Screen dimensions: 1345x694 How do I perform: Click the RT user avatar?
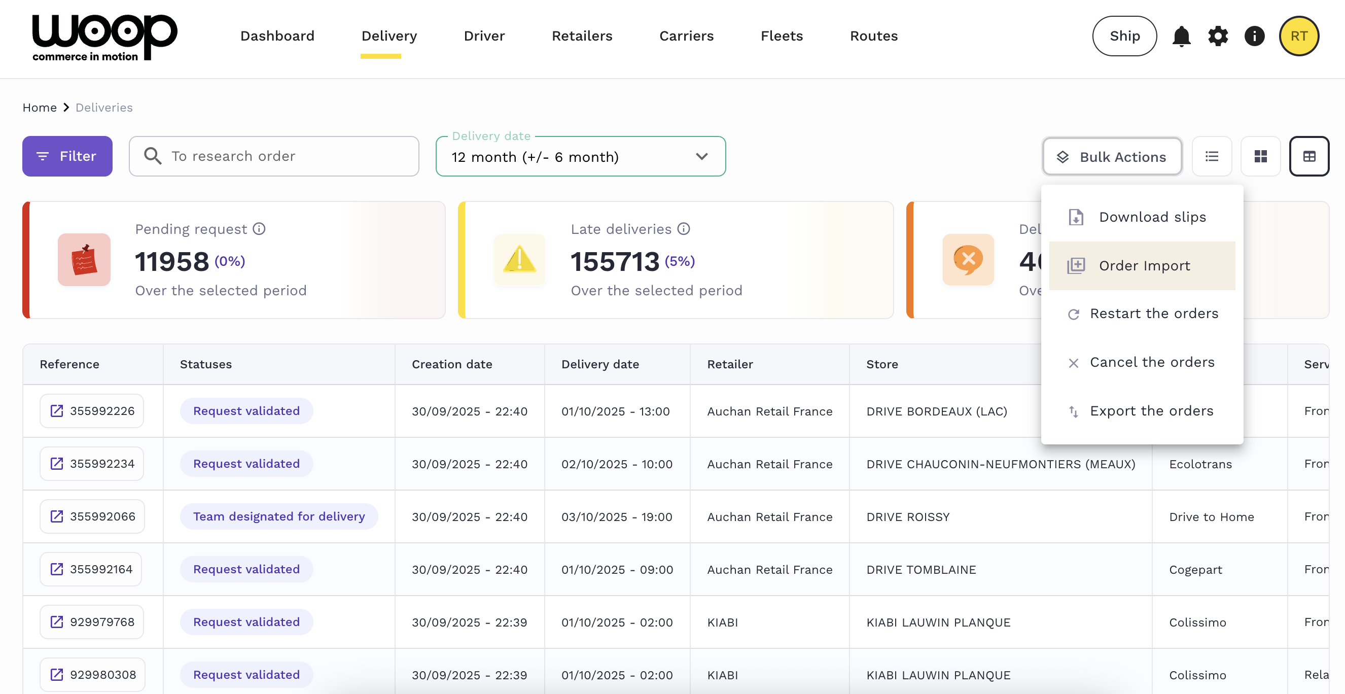tap(1298, 36)
